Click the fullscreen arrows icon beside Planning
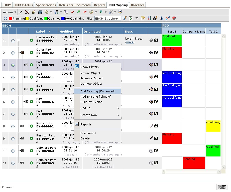This screenshot has width=231, height=192. [6, 19]
